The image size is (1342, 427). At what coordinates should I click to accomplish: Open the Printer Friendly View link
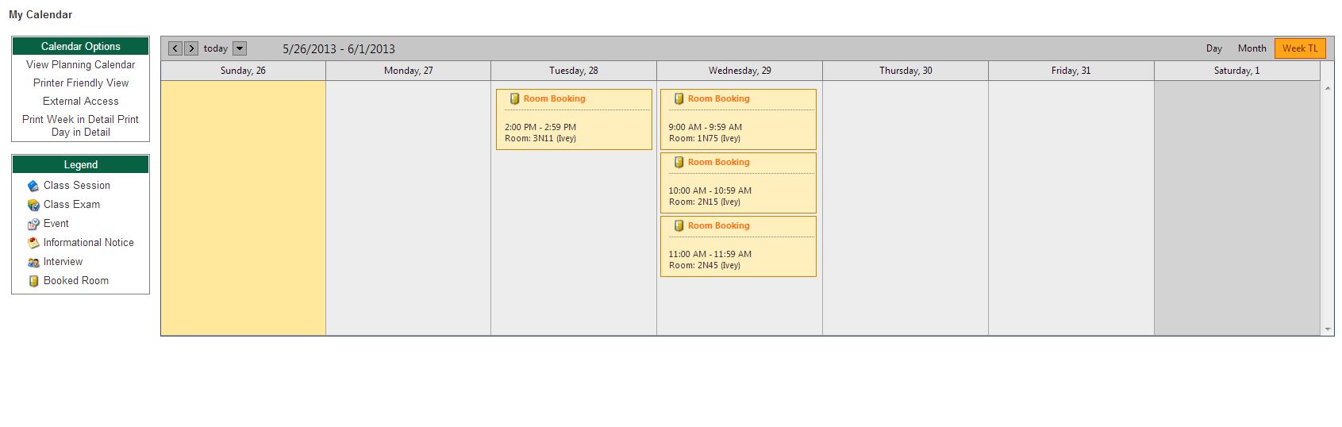click(80, 83)
